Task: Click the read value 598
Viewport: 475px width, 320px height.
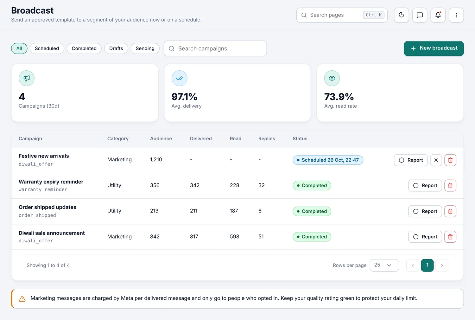Action: tap(235, 237)
